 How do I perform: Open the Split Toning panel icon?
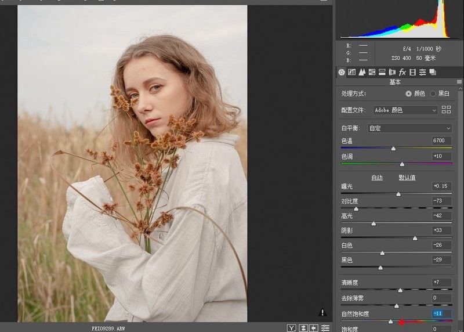click(382, 72)
